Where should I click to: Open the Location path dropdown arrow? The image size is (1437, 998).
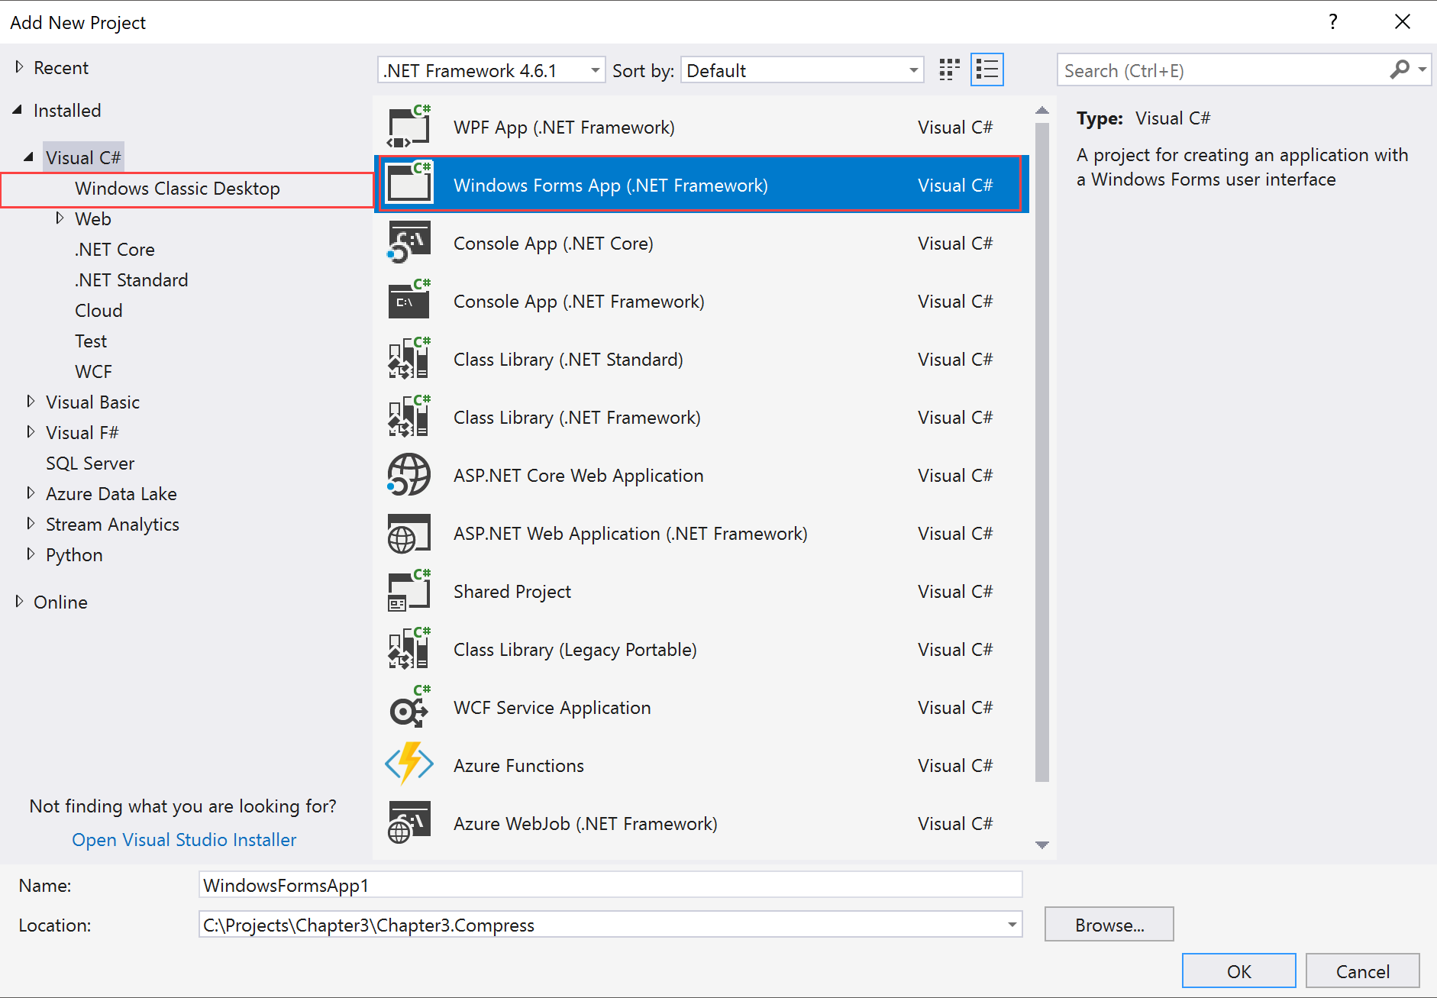tap(1012, 925)
